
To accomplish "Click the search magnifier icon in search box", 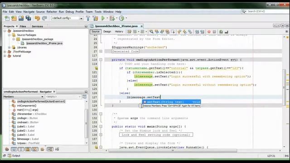I will pos(244,11).
